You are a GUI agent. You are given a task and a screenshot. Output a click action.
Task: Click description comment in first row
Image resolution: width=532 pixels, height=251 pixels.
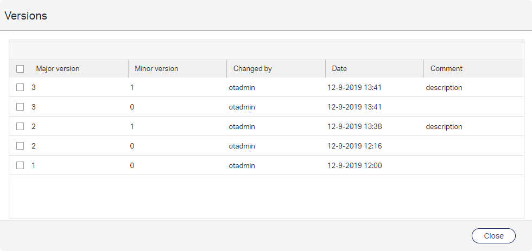444,87
